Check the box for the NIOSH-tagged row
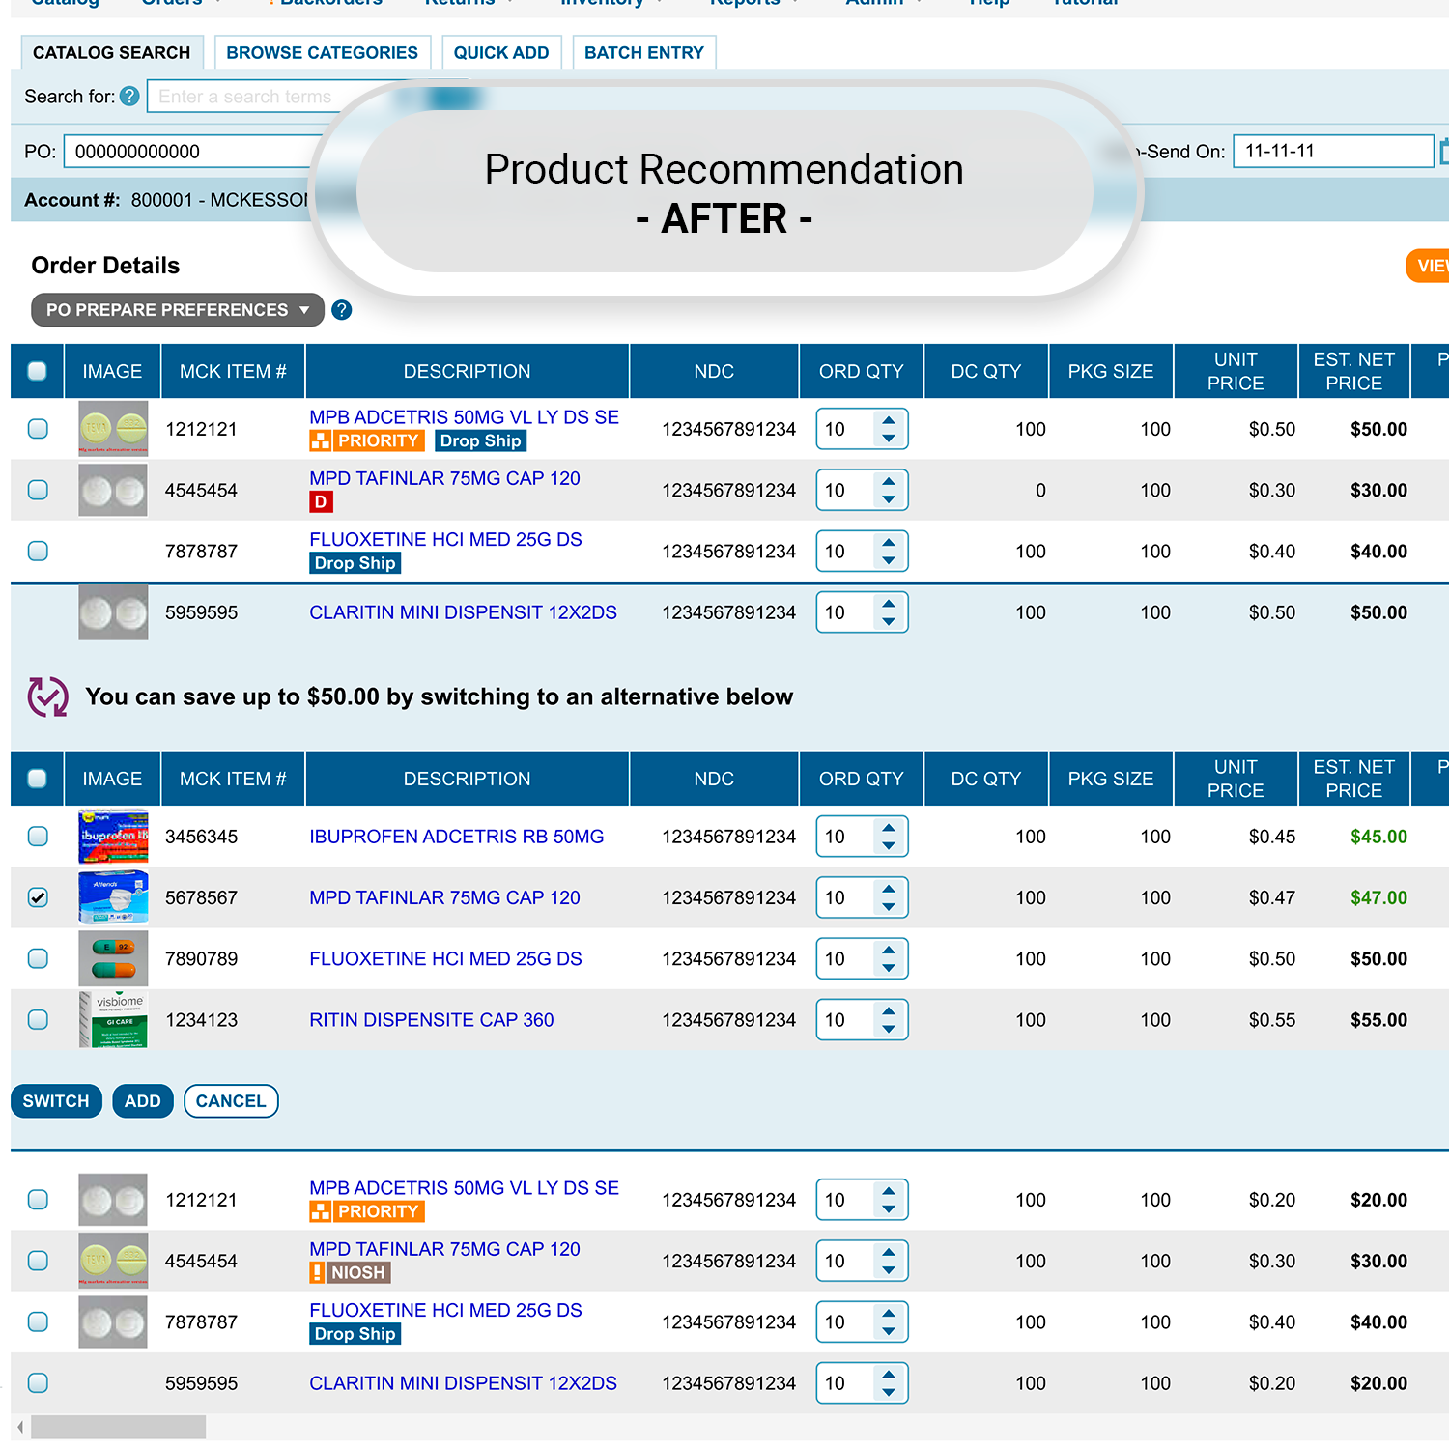 [38, 1261]
